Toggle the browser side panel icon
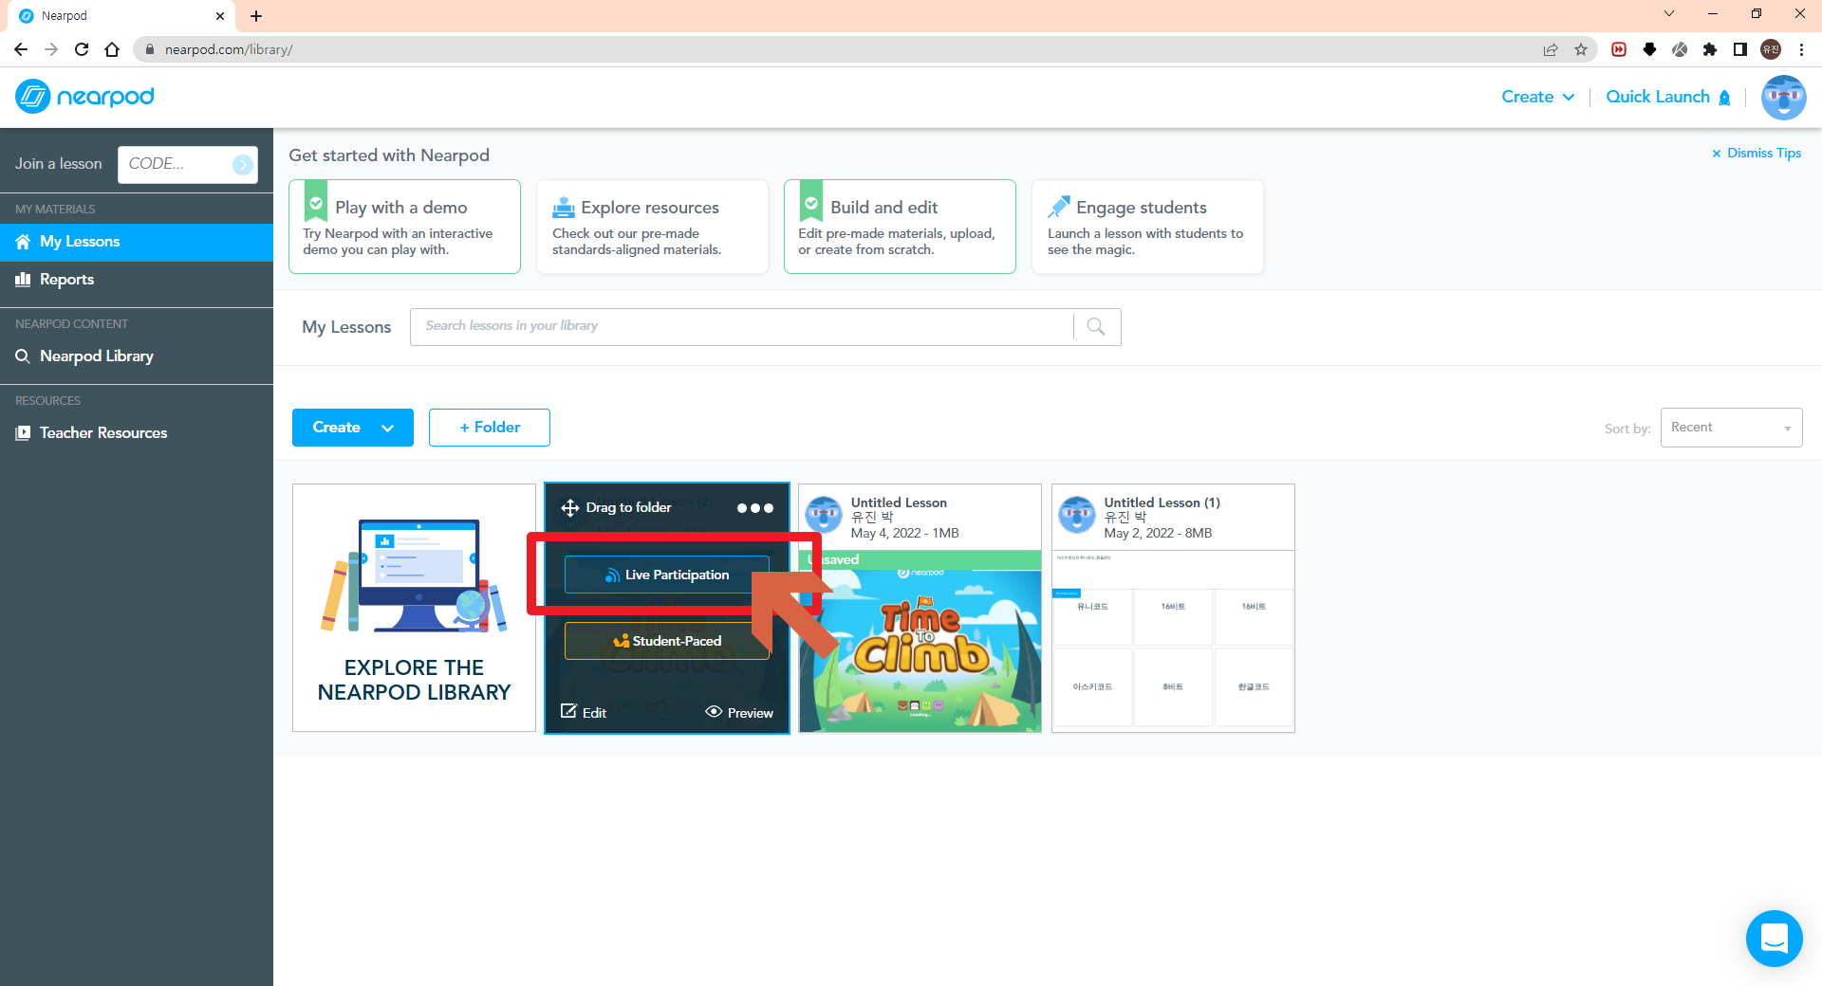This screenshot has width=1822, height=986. click(x=1740, y=49)
